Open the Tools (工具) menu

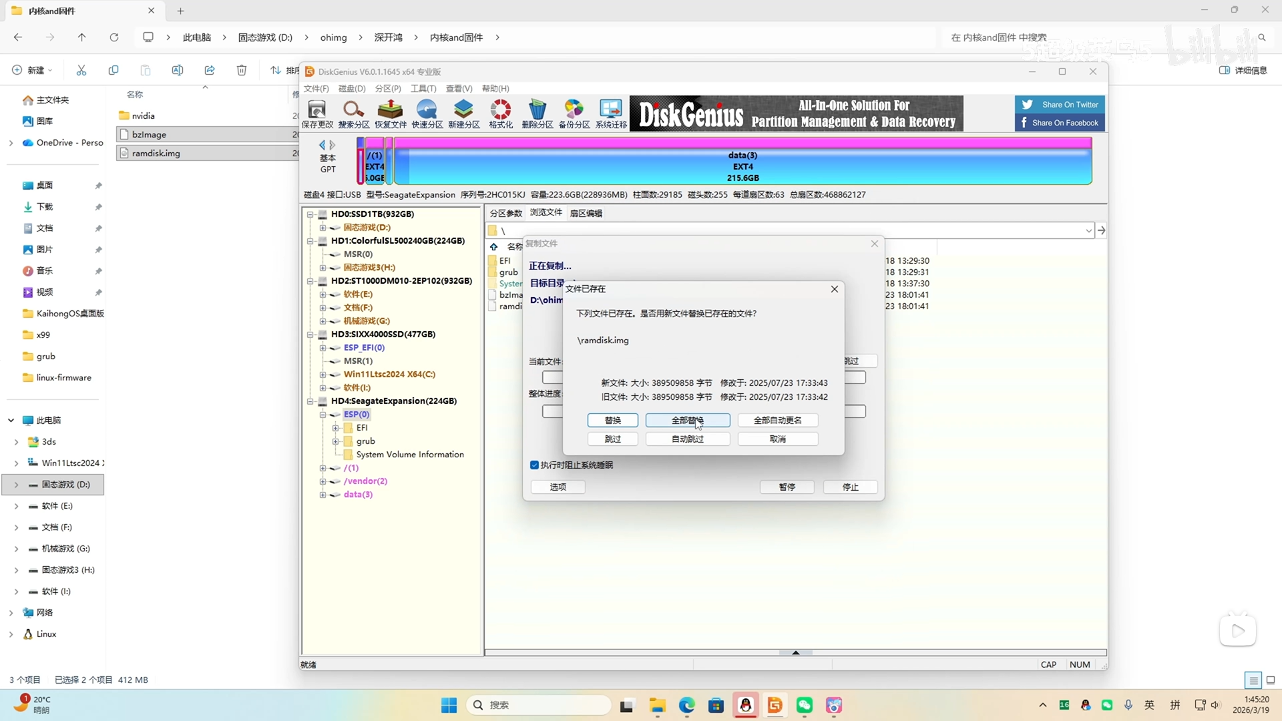423,89
